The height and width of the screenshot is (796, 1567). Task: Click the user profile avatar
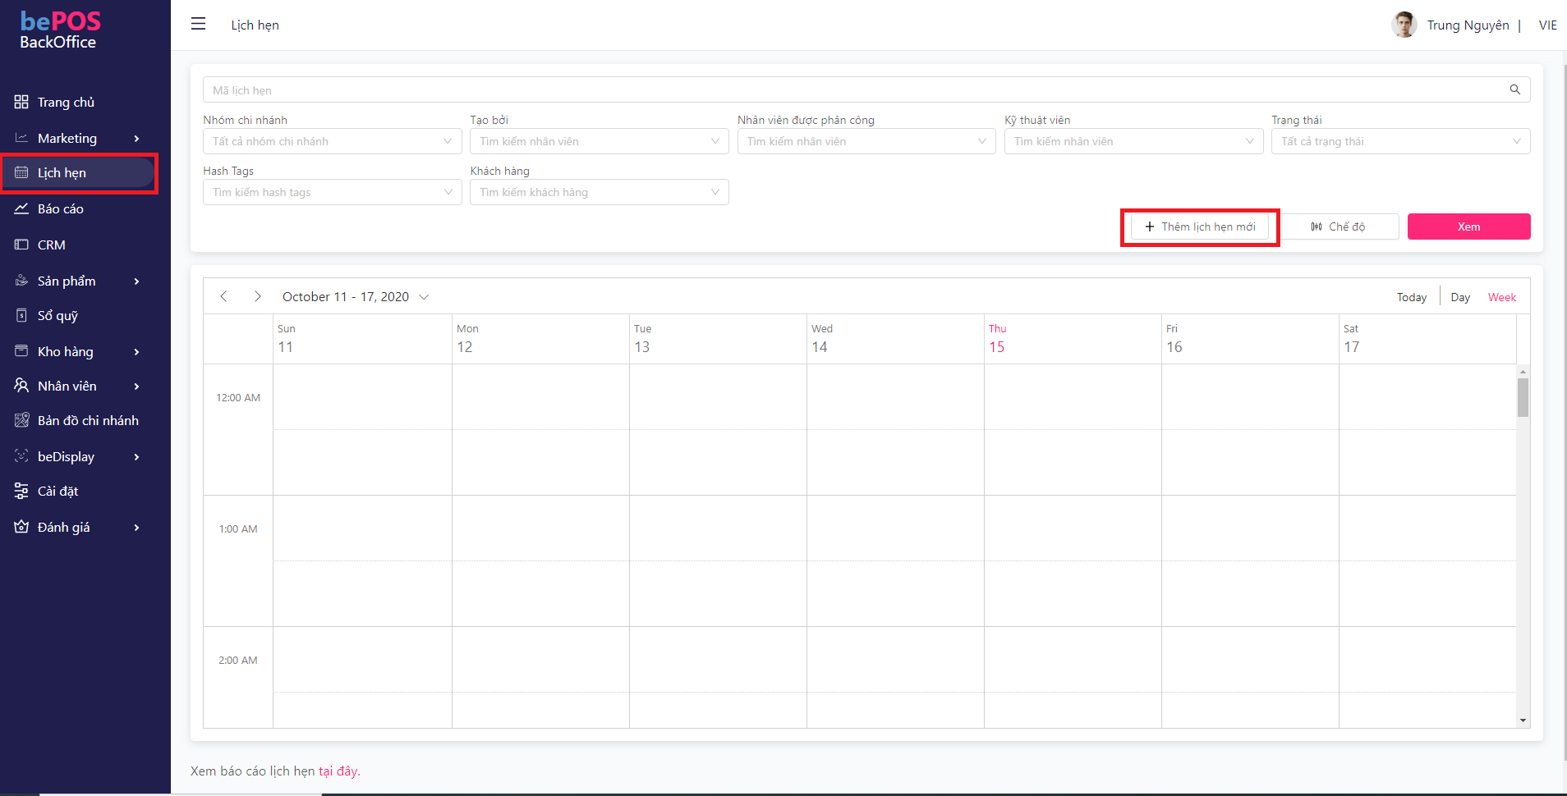pyautogui.click(x=1404, y=25)
